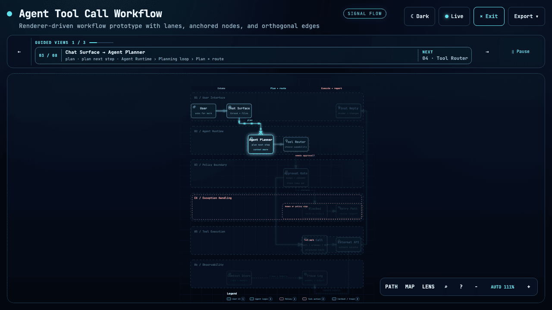
Task: Click the Tool action legend entry
Action: point(314,299)
